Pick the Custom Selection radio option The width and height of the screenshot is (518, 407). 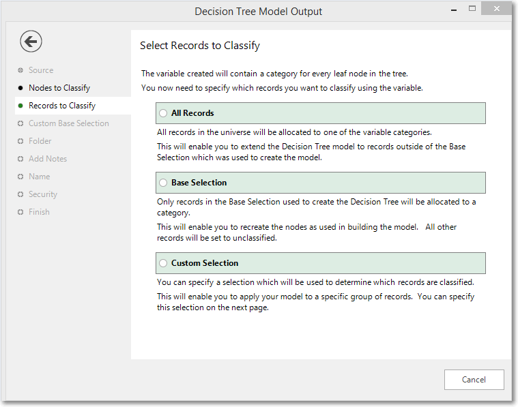click(163, 263)
